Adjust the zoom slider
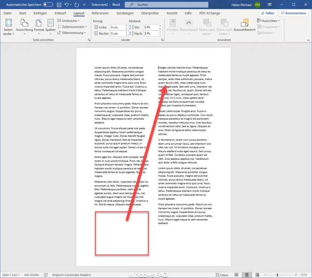 pos(278,275)
